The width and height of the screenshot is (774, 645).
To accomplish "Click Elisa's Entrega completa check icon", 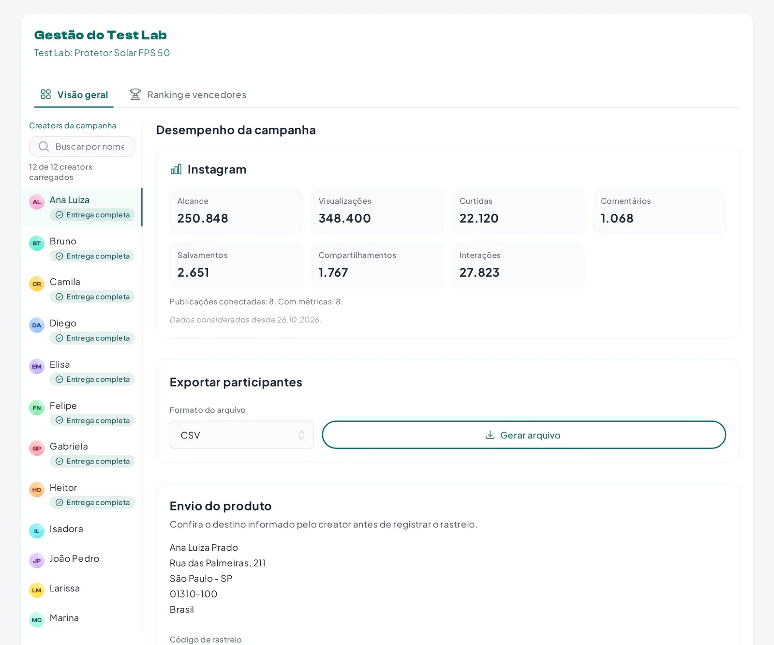I will tap(60, 379).
